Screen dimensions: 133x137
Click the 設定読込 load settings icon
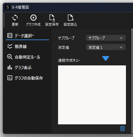click(x=70, y=18)
